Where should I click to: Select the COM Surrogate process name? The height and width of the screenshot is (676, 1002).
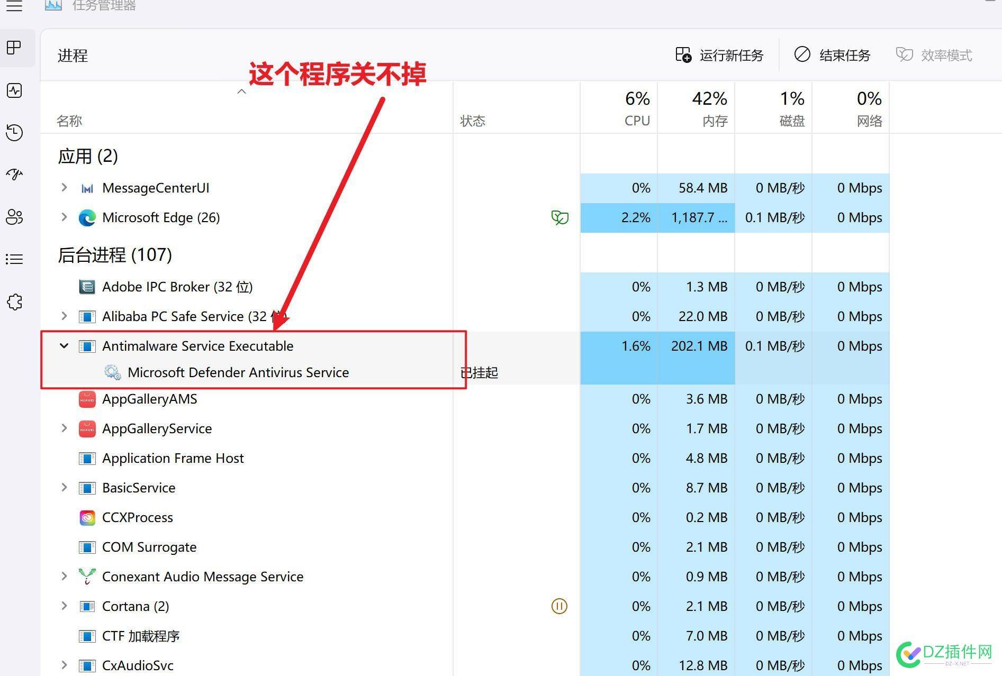pyautogui.click(x=149, y=547)
